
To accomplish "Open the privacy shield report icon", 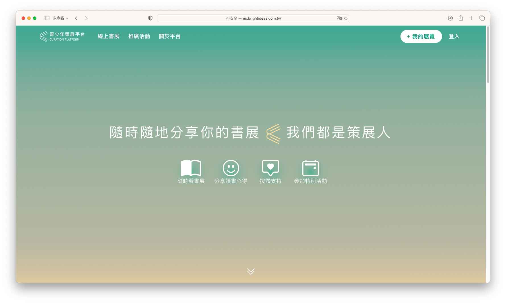I will coord(150,18).
